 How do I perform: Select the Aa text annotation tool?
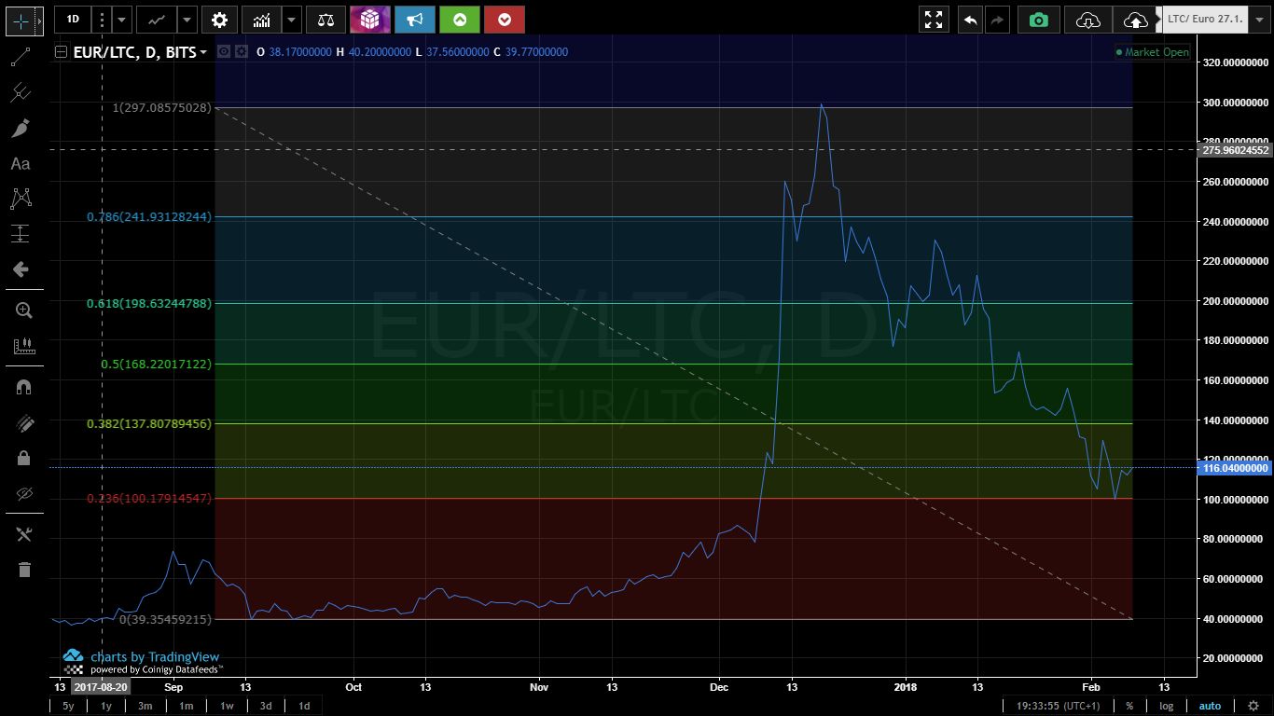point(21,163)
